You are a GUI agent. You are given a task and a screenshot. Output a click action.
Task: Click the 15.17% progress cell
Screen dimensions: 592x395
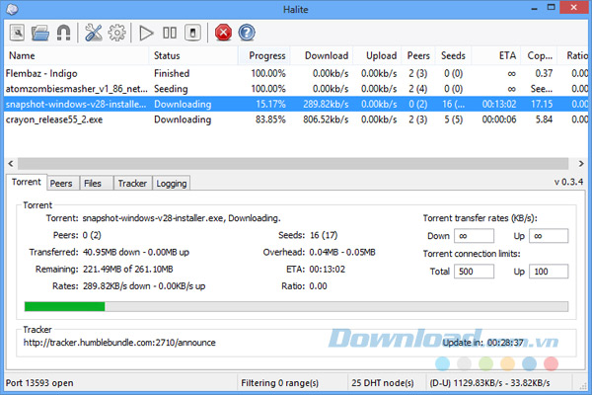pyautogui.click(x=270, y=104)
